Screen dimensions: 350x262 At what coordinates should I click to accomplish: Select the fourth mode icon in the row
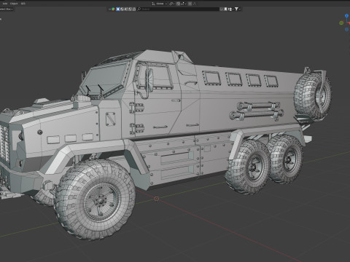click(130, 9)
